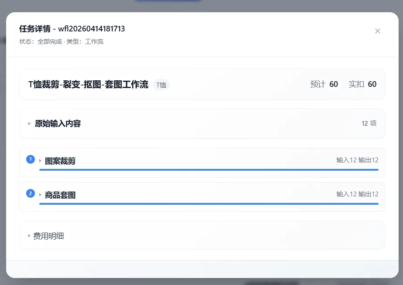This screenshot has height=285, width=403.
Task: Click the step 1 number badge
Action: 30,159
